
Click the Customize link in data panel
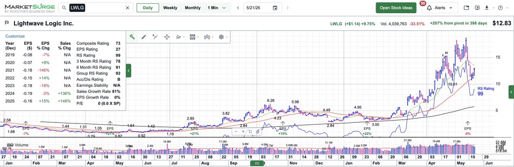coord(15,36)
